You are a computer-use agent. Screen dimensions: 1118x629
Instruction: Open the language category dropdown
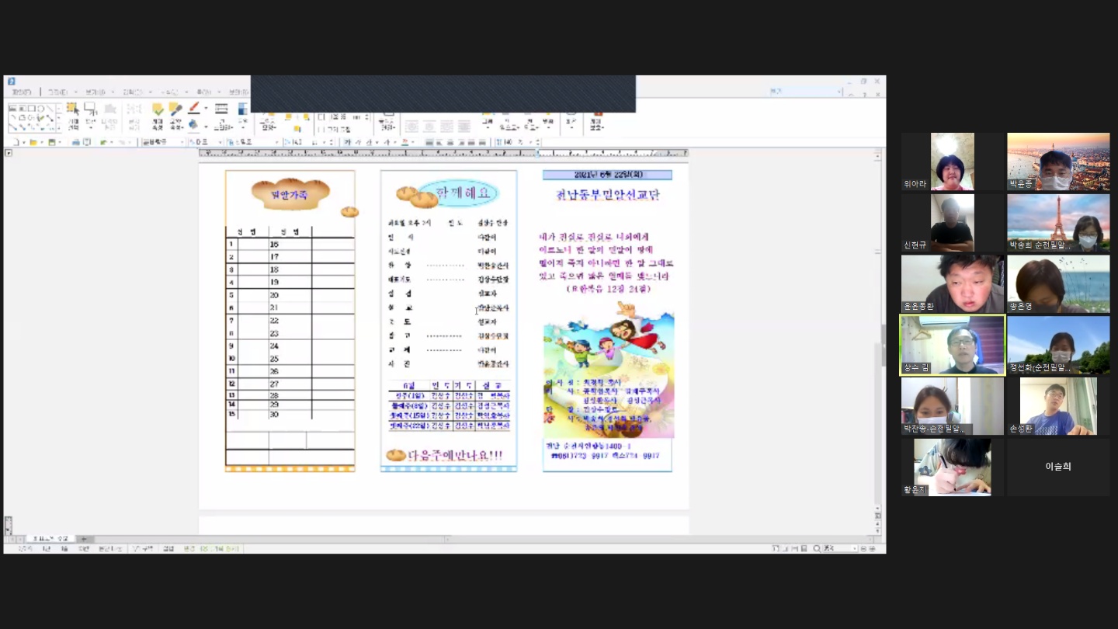point(206,142)
